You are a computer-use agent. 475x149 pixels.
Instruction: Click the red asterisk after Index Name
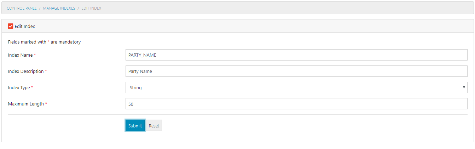pos(35,55)
